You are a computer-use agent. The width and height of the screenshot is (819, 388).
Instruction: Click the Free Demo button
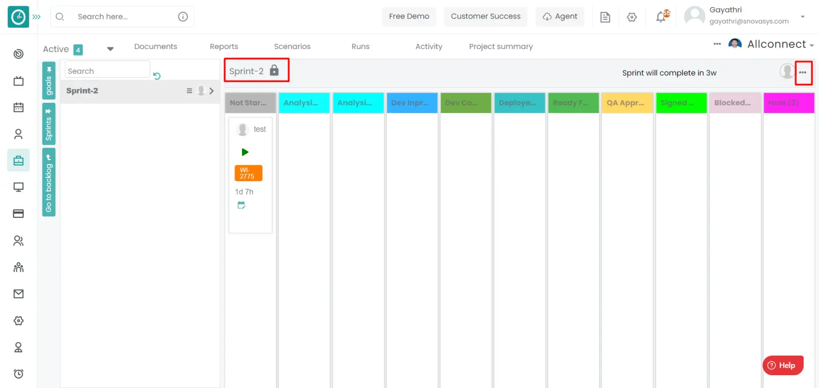tap(409, 16)
